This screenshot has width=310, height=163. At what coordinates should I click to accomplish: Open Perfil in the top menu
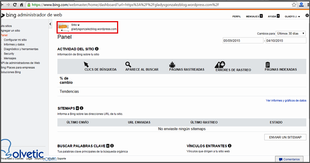pyautogui.click(x=236, y=16)
